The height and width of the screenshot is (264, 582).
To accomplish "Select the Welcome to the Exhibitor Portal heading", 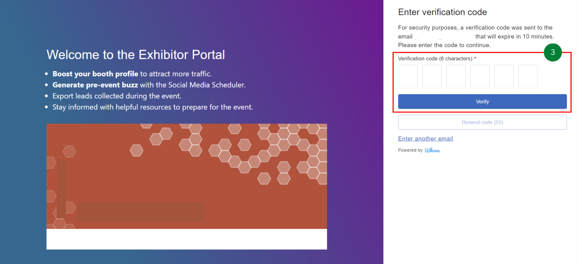I will pos(136,54).
